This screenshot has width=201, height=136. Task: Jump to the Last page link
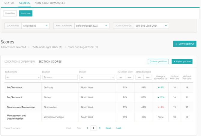[119, 128]
